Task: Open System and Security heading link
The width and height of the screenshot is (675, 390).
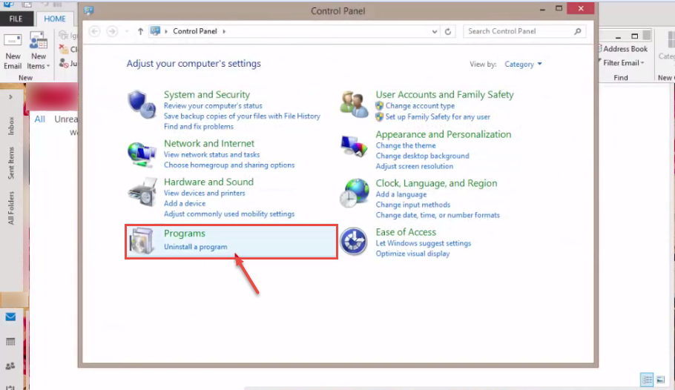Action: (x=207, y=94)
